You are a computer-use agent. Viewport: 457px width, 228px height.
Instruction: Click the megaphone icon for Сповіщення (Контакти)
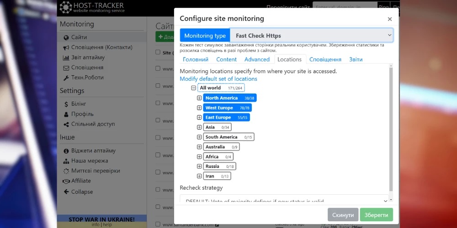pyautogui.click(x=66, y=47)
